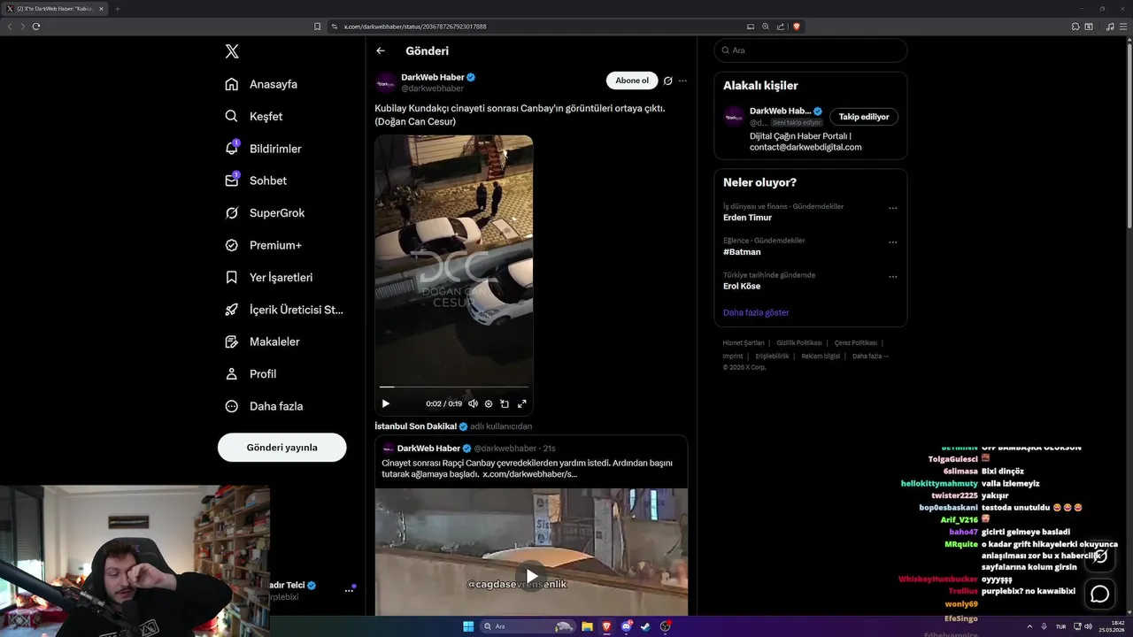The width and height of the screenshot is (1133, 637).
Task: Open Discord from taskbar
Action: click(626, 626)
